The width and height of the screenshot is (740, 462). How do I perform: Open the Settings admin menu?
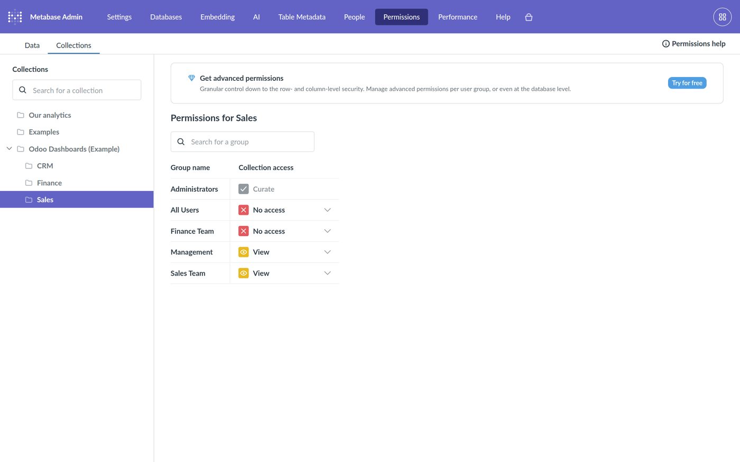pyautogui.click(x=119, y=17)
